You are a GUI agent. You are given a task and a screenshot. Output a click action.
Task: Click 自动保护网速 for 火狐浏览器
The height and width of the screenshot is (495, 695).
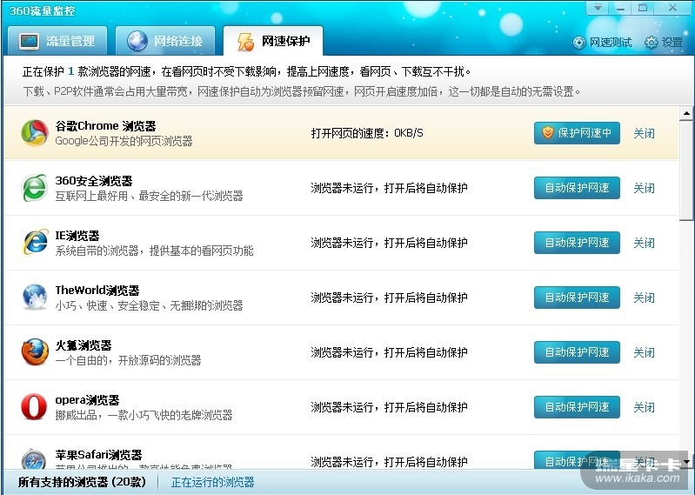pos(577,352)
